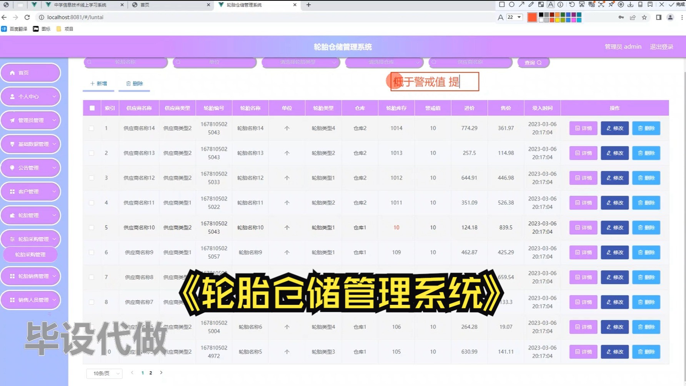
Task: Select the numbered marker tool
Action: (560, 5)
